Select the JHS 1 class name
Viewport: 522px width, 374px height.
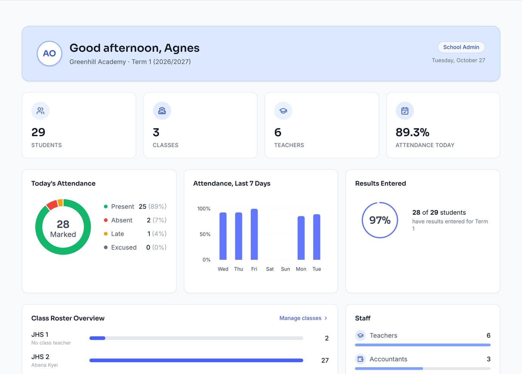(x=40, y=335)
